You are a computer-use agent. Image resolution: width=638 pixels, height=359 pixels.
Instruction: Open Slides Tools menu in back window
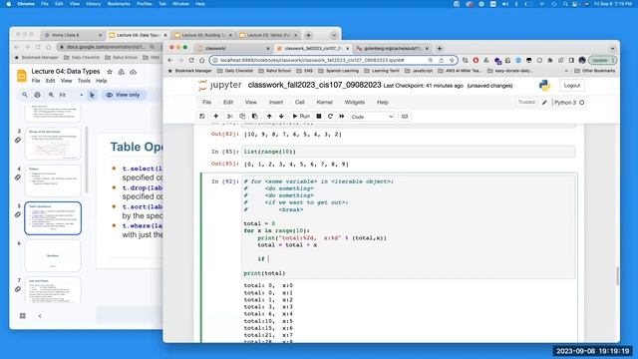(84, 81)
